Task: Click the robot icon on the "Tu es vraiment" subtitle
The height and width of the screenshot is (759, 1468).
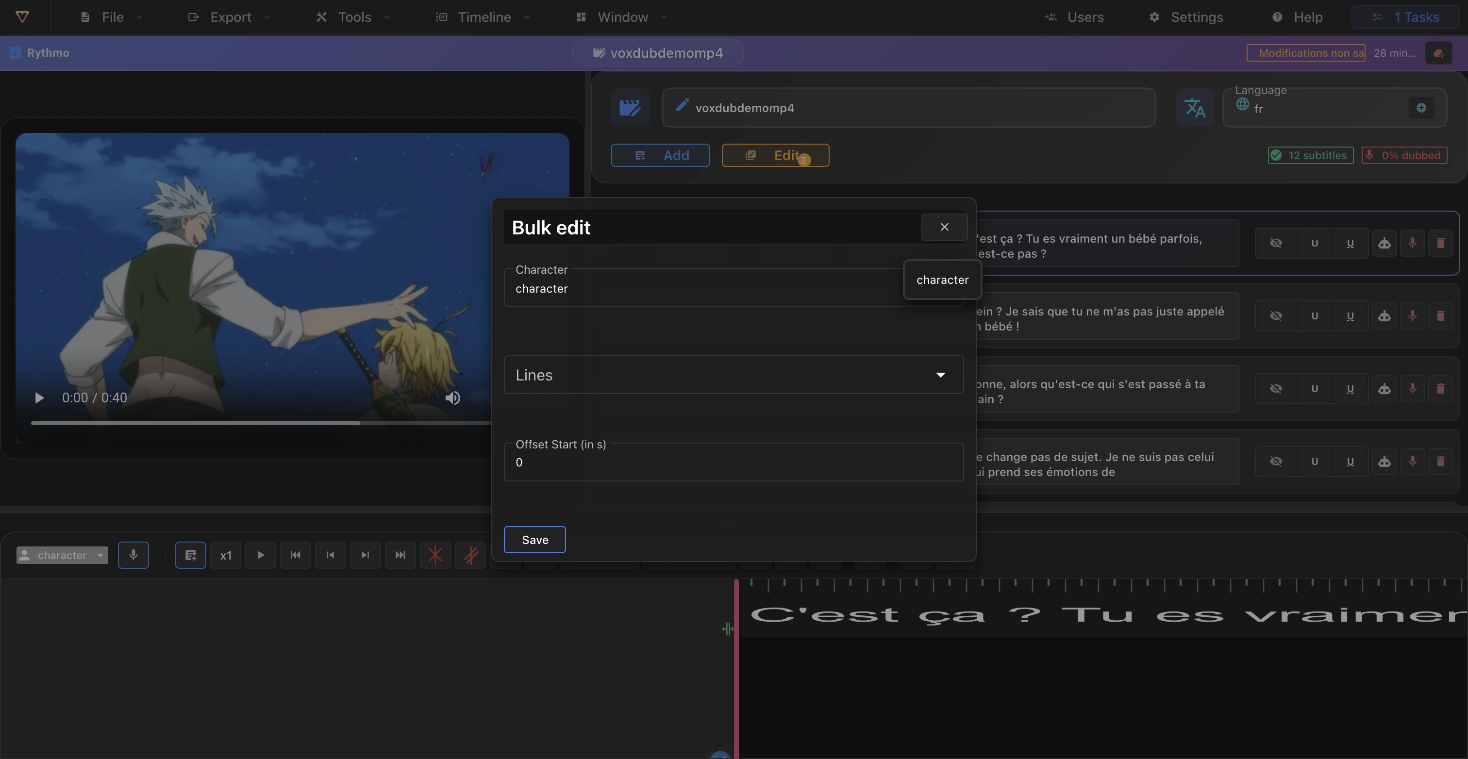Action: [x=1384, y=243]
